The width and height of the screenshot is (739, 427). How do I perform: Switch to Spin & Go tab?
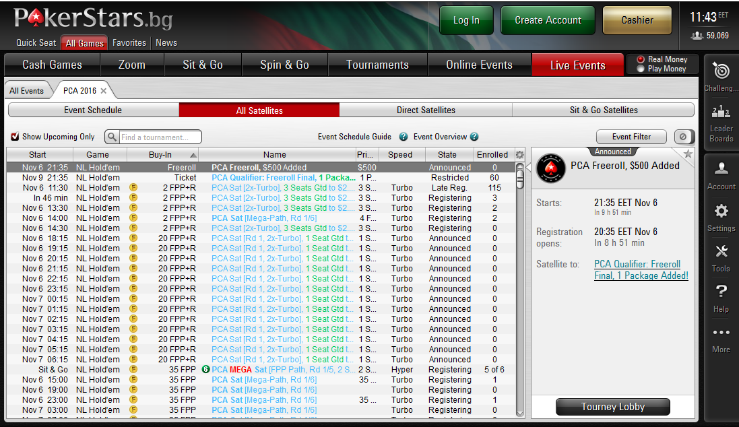coord(285,65)
